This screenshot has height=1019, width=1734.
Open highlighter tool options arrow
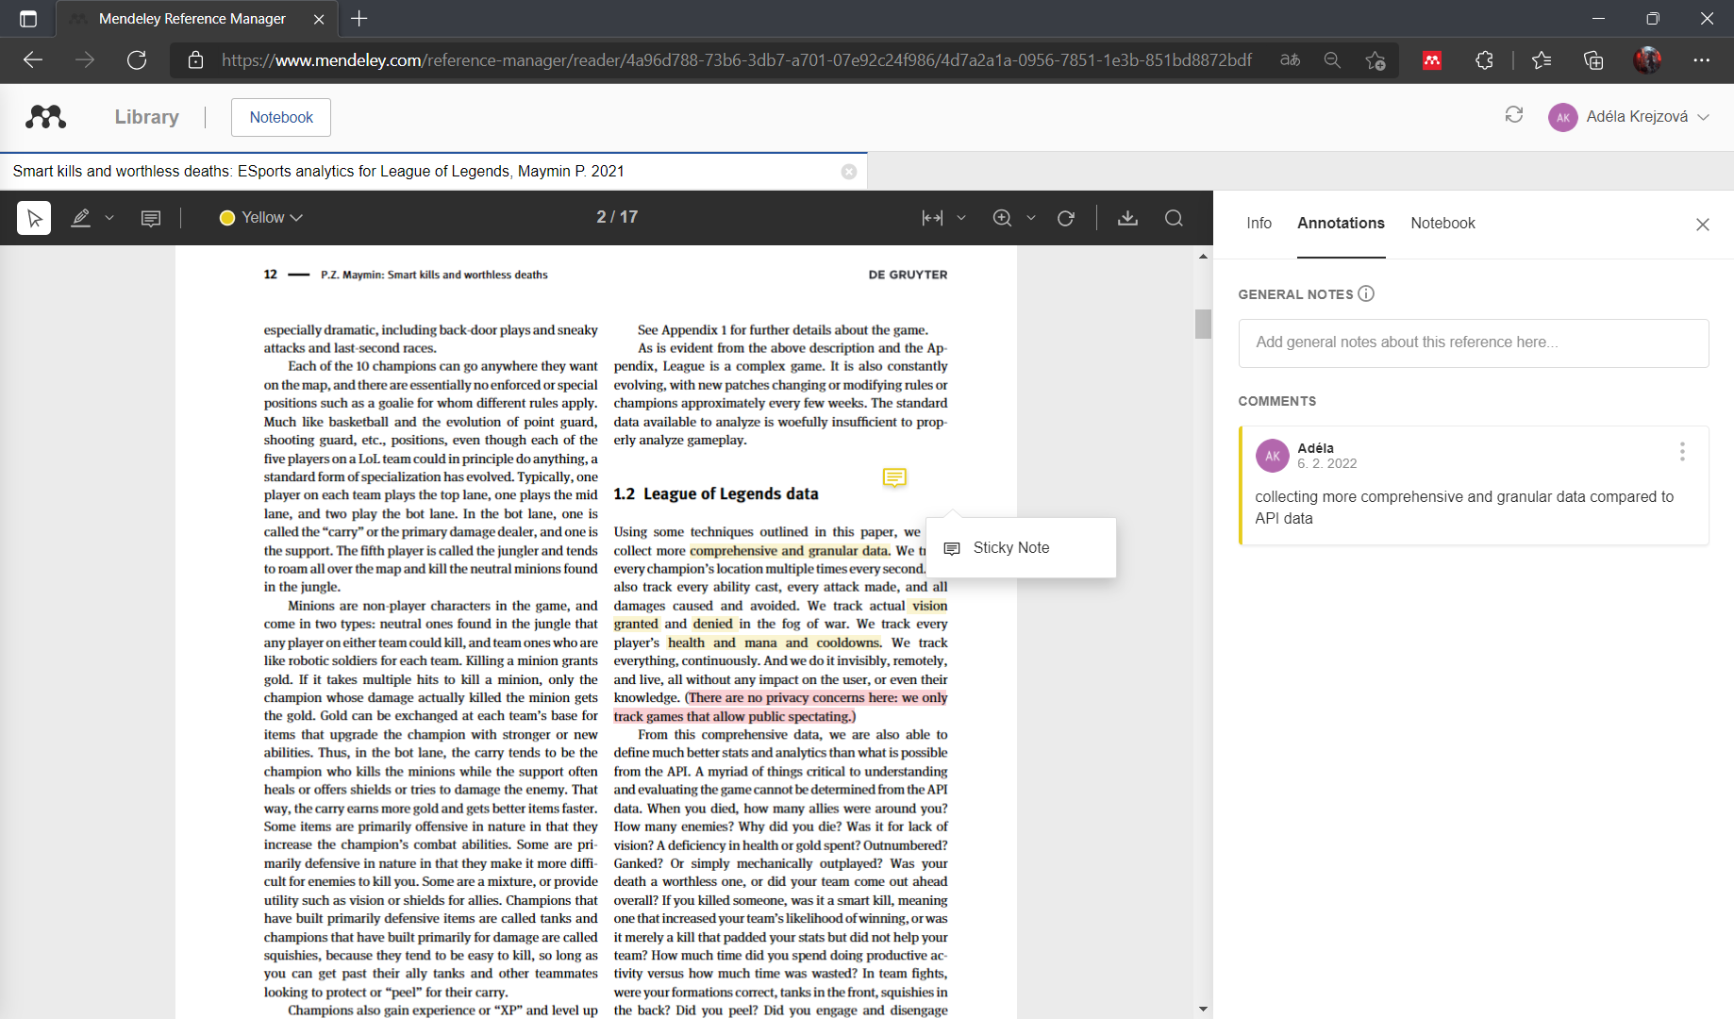(109, 218)
